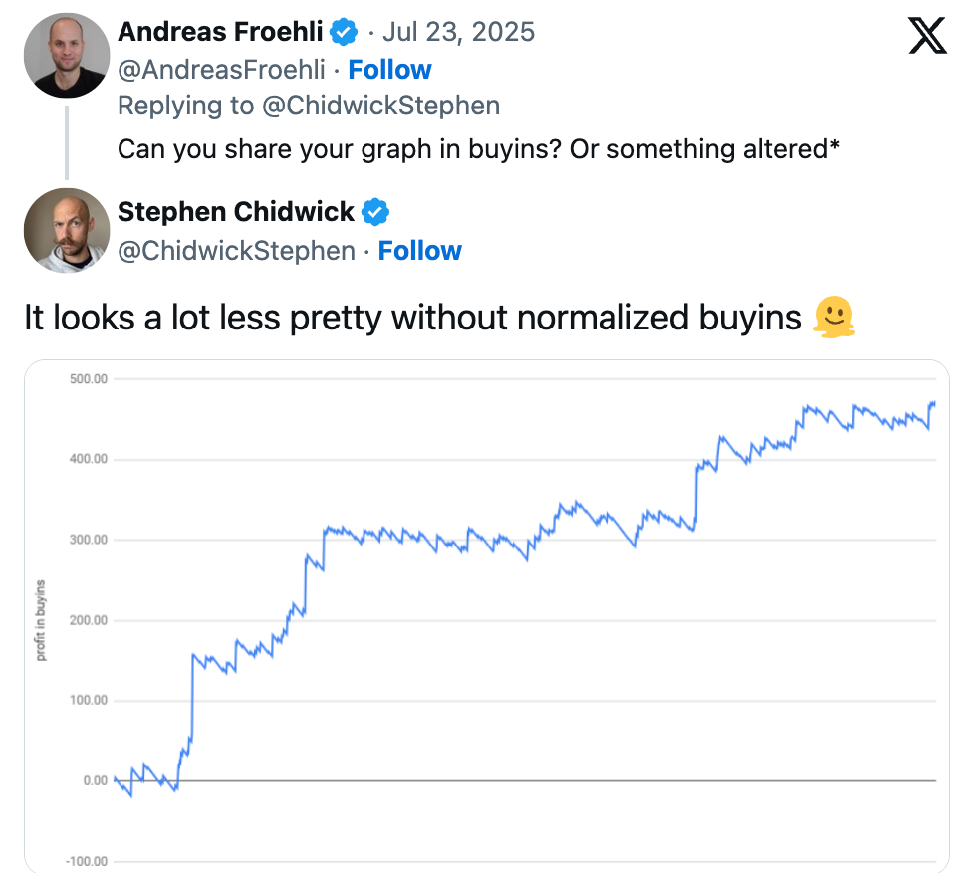Screen dimensions: 970x874
Task: Open the Jul 23, 2025 timestamp
Action: 458,32
